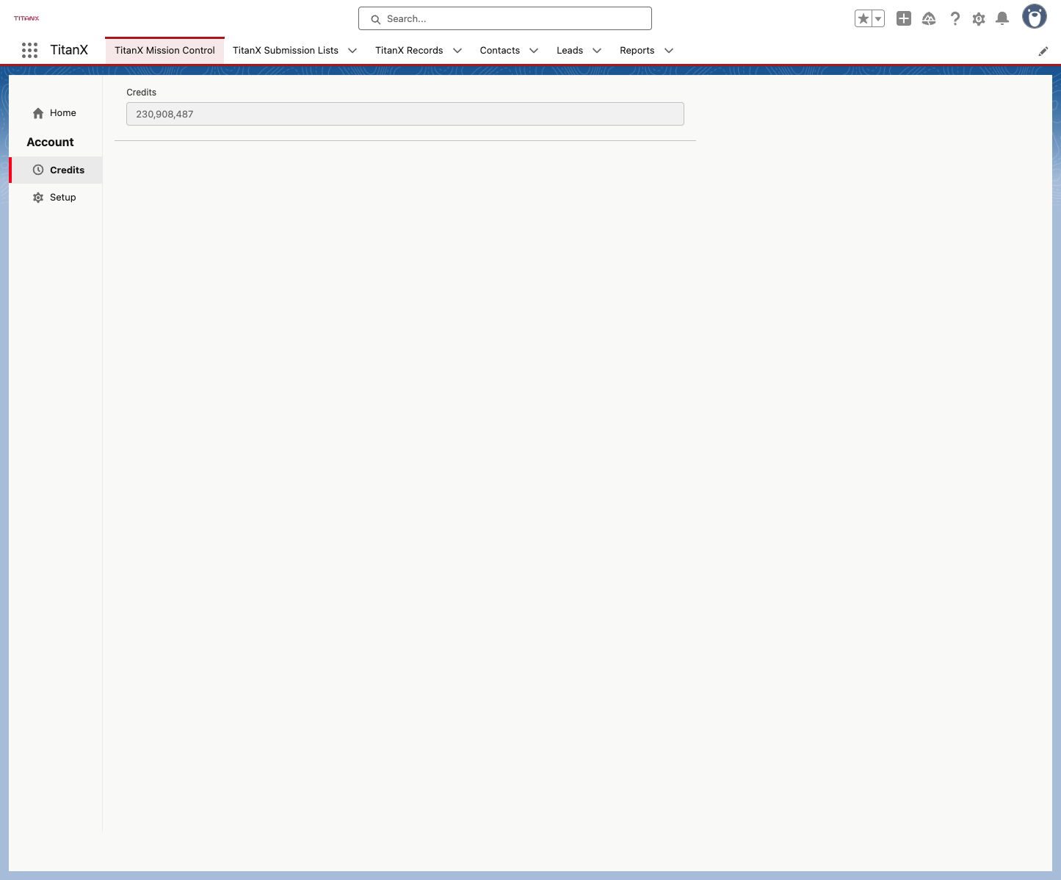Click the Setup gear icon in sidebar
The height and width of the screenshot is (880, 1061).
point(38,198)
